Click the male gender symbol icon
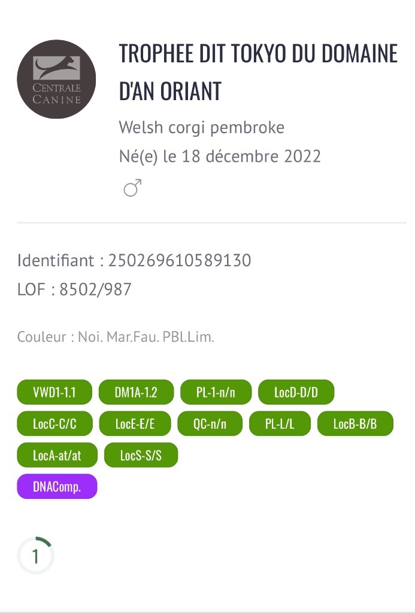The height and width of the screenshot is (614, 415). 132,188
